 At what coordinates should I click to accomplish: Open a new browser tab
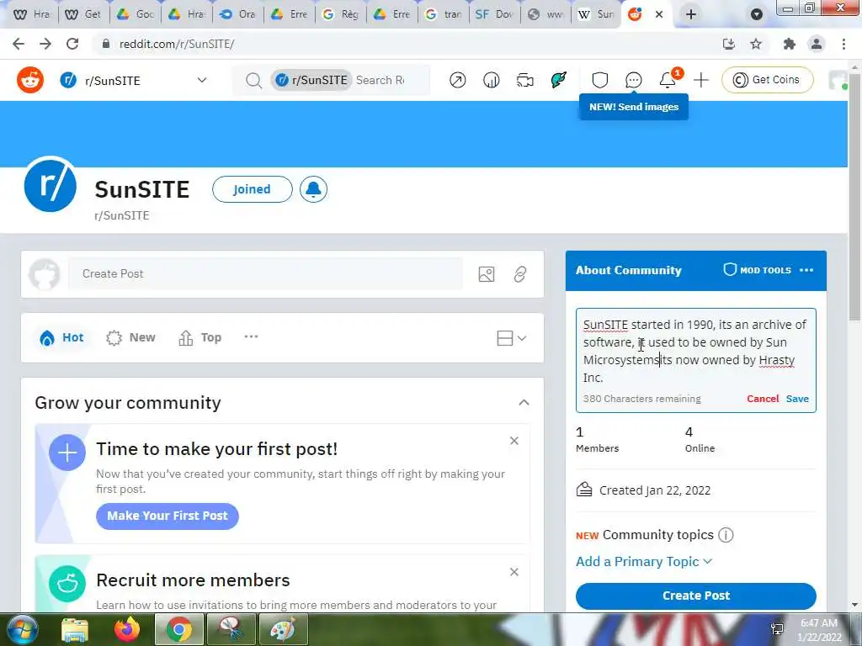click(x=691, y=14)
